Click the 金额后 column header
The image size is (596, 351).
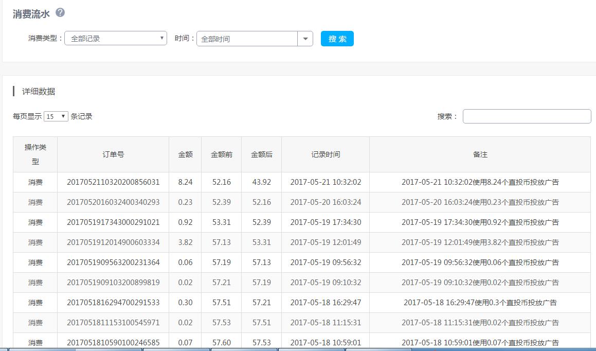262,154
